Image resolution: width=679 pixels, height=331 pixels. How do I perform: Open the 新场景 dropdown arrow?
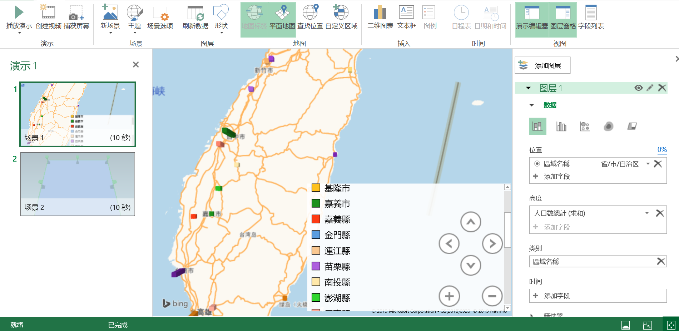point(110,33)
